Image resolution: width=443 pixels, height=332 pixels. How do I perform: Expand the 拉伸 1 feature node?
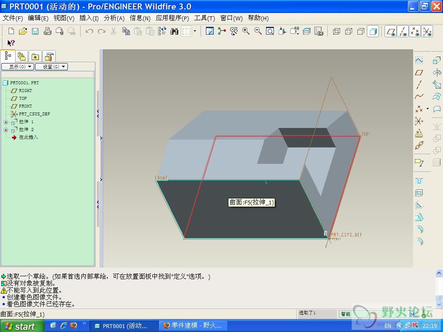[x=6, y=122]
